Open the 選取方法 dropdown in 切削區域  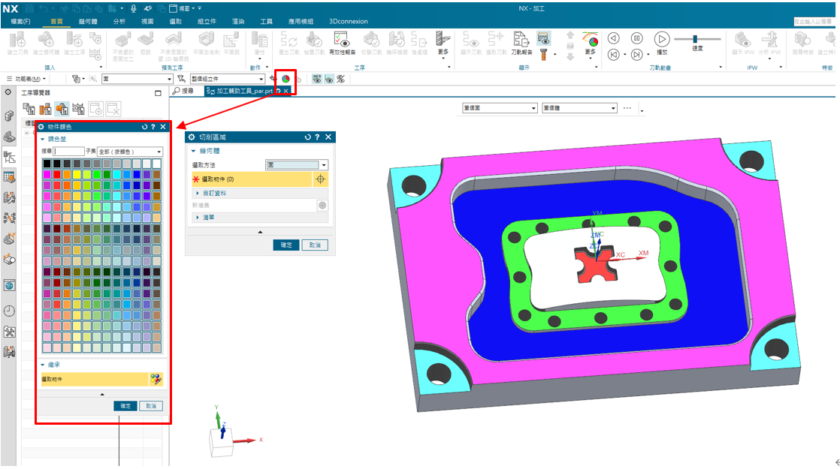point(297,165)
